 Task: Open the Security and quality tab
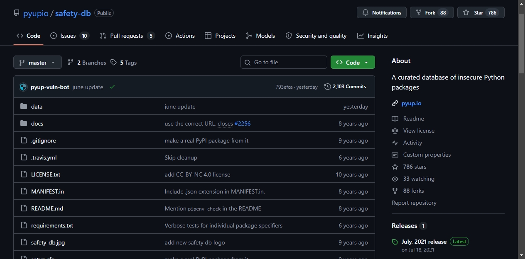tap(316, 36)
